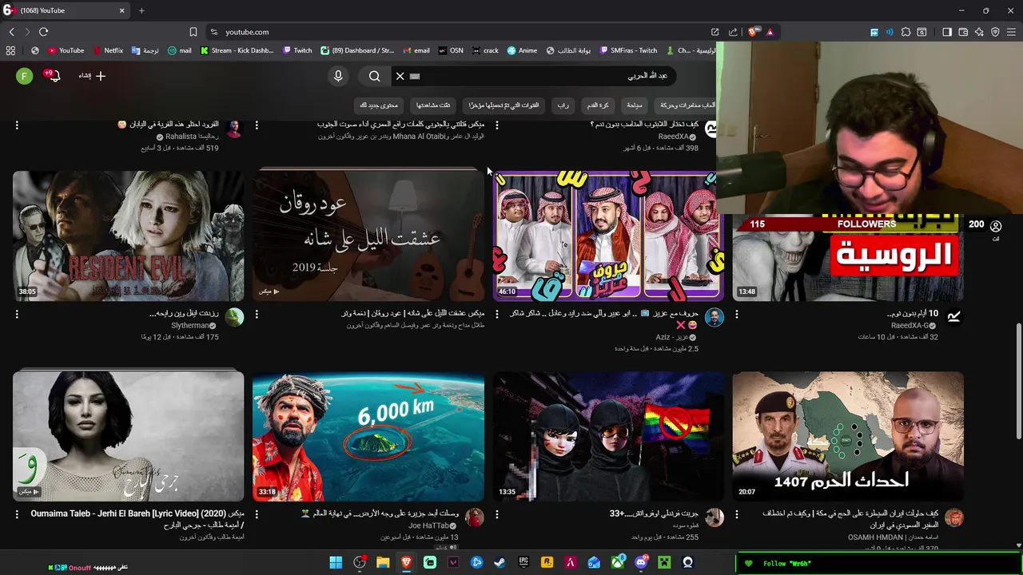
Task: Open the bookmarks bar apps grid icon
Action: pos(10,50)
